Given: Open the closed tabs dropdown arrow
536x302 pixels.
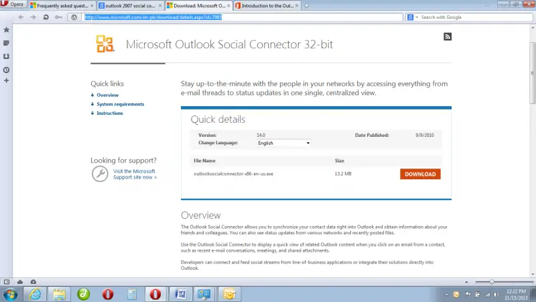Looking at the screenshot, I should [x=487, y=5].
